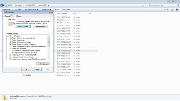The image size is (180, 101).
Task: Click Computer in the address breadcrumb
Action: (x=18, y=5)
